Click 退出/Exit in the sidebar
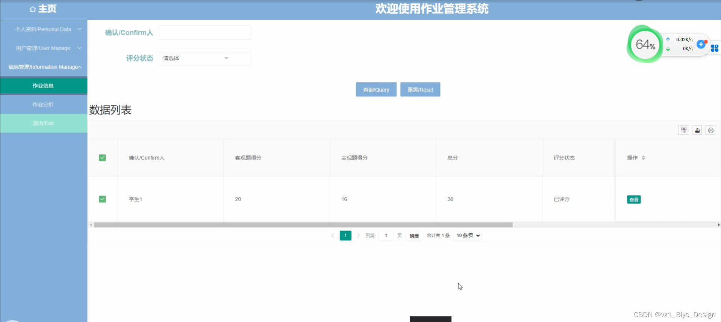Screen dimensions: 721x322 (44, 123)
